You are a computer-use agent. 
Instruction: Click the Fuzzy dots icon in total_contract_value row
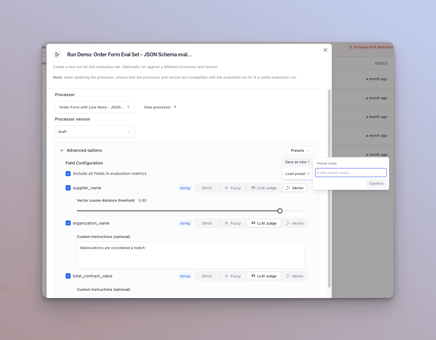(226, 276)
